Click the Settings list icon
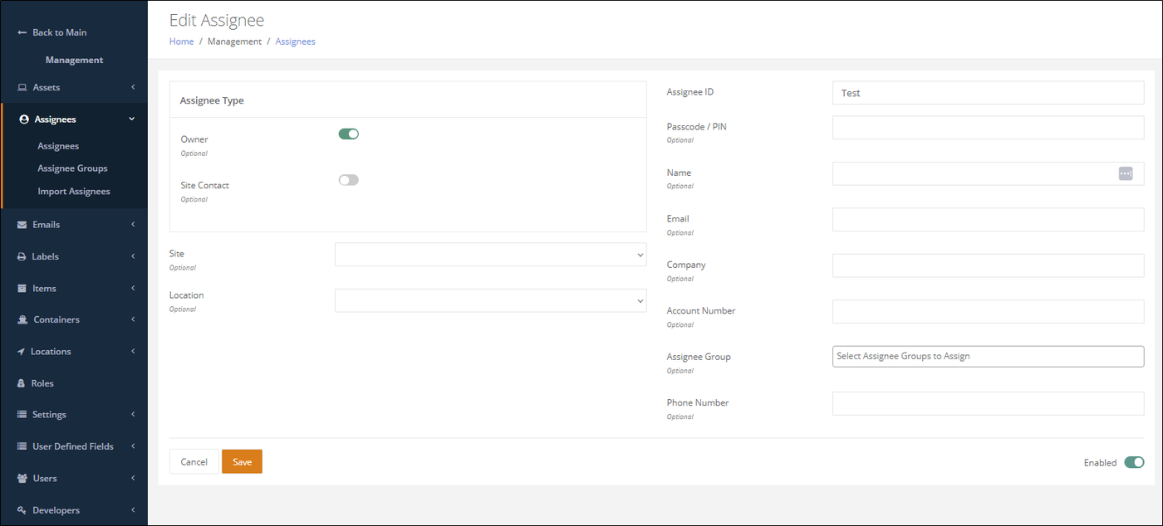 point(22,415)
